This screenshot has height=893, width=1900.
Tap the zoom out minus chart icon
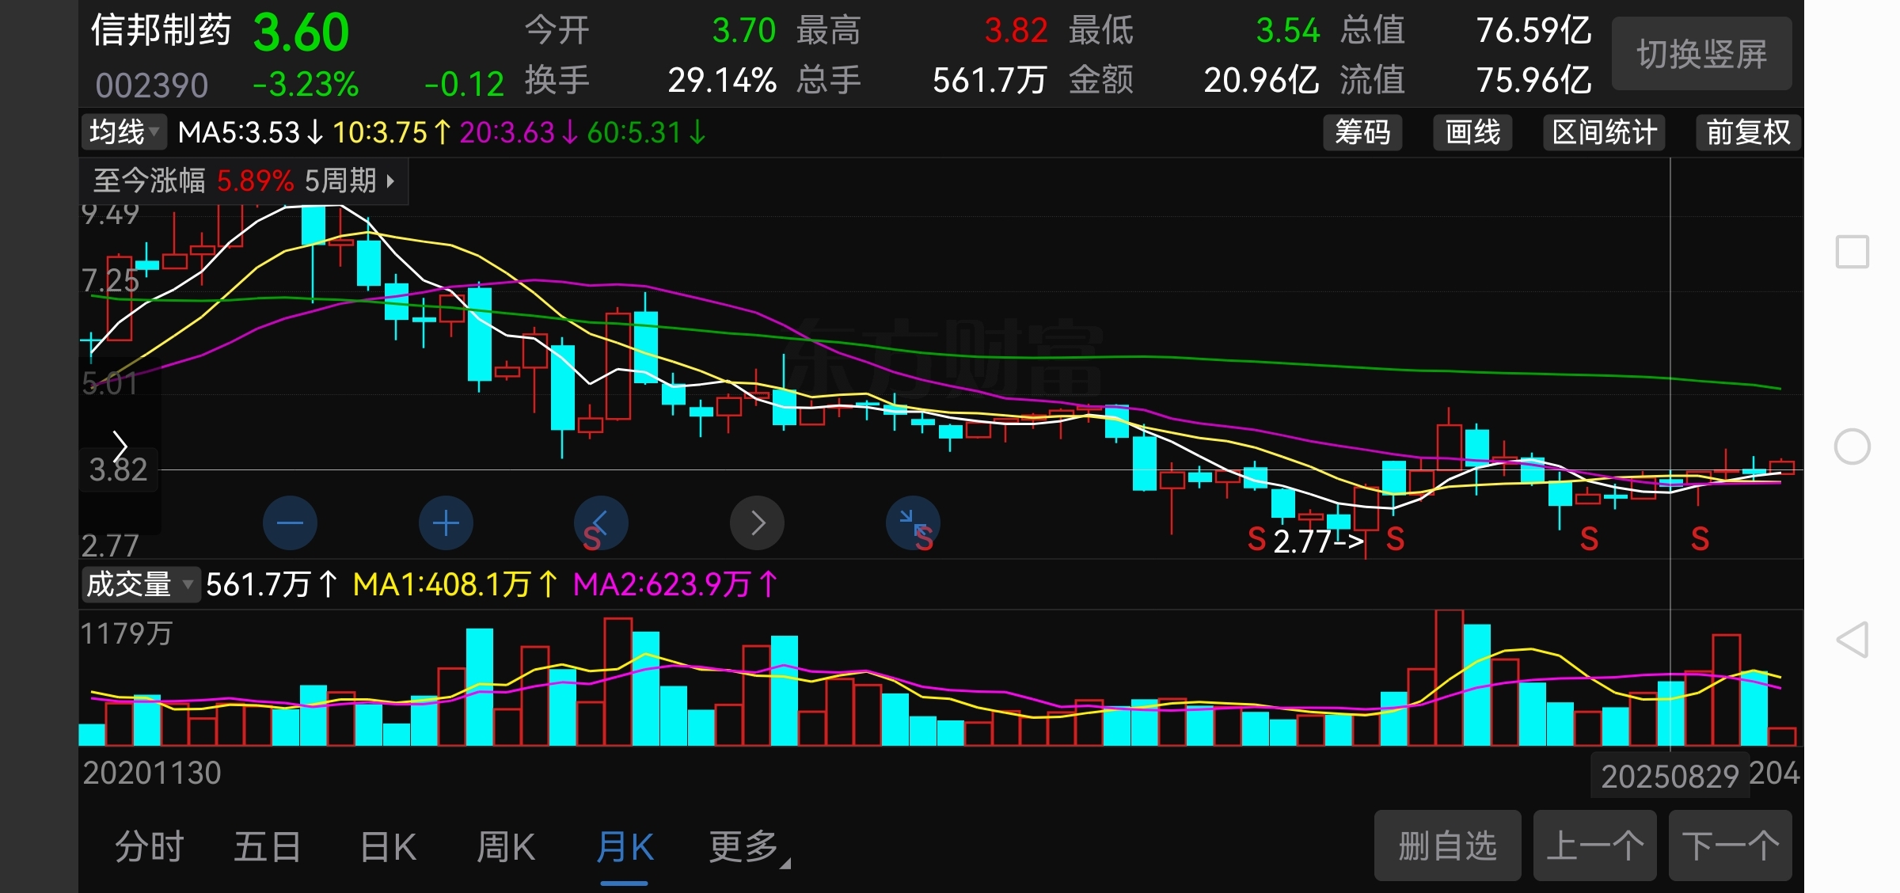point(290,522)
